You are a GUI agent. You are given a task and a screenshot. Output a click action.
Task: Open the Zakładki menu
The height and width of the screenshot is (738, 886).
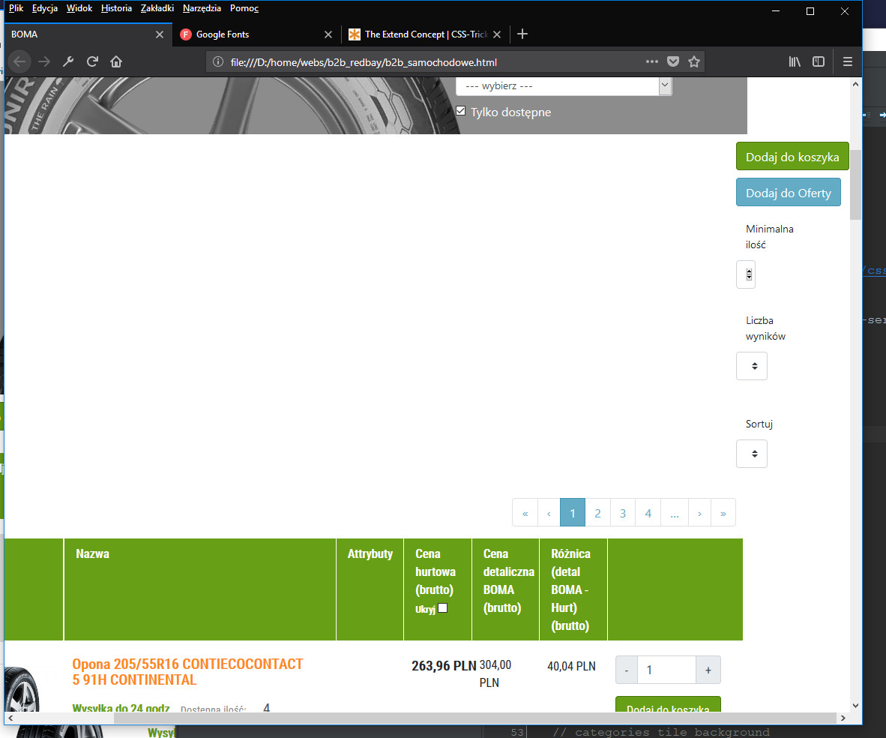[157, 8]
